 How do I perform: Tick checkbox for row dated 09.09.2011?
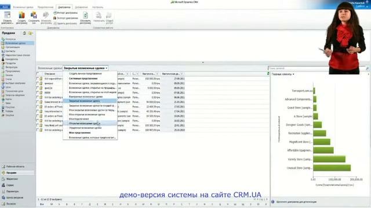point(38,83)
